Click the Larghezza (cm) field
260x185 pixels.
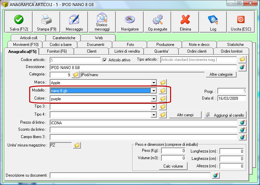[x=231, y=159]
